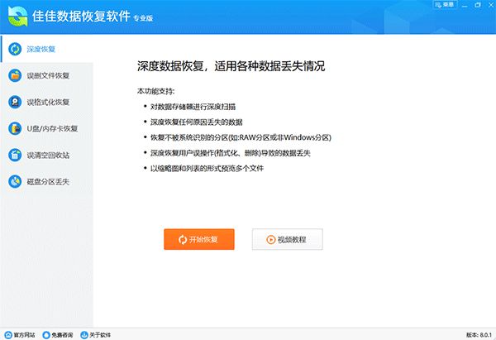Watch the 视频教程 video tutorial
Image resolution: width=496 pixels, height=340 pixels.
(287, 239)
